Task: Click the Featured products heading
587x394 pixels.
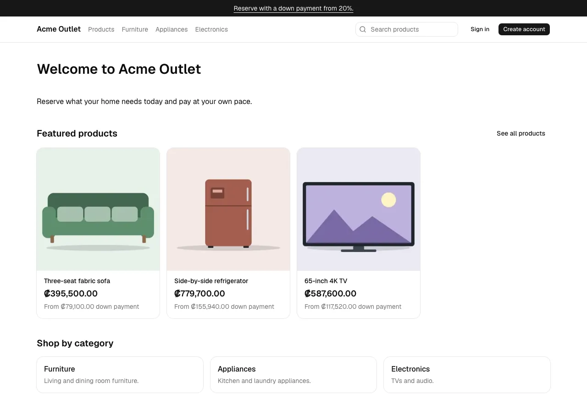Action: pyautogui.click(x=77, y=133)
